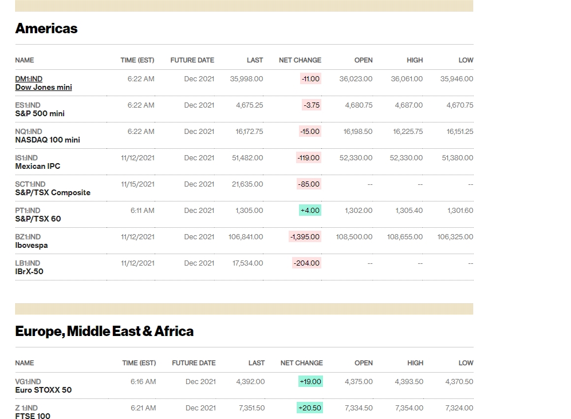Click the HIGH header in the Europe table
Viewport: 571px width, 419px height.
click(x=415, y=363)
